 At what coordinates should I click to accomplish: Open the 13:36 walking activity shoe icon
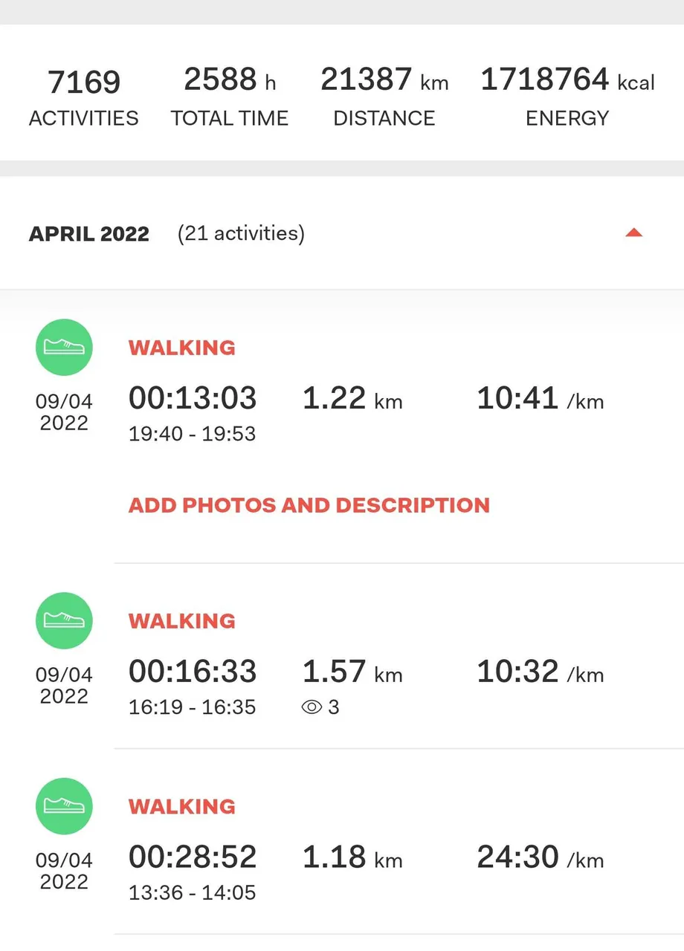click(x=64, y=806)
